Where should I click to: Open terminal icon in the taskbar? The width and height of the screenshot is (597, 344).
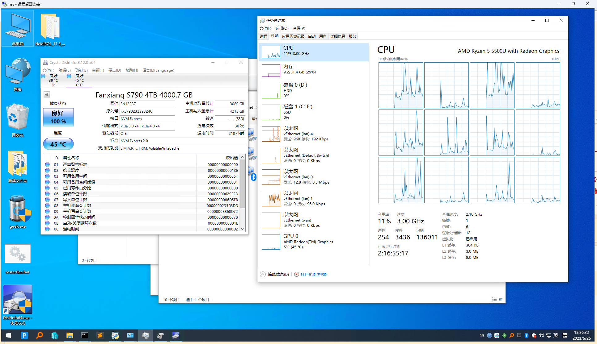click(85, 335)
